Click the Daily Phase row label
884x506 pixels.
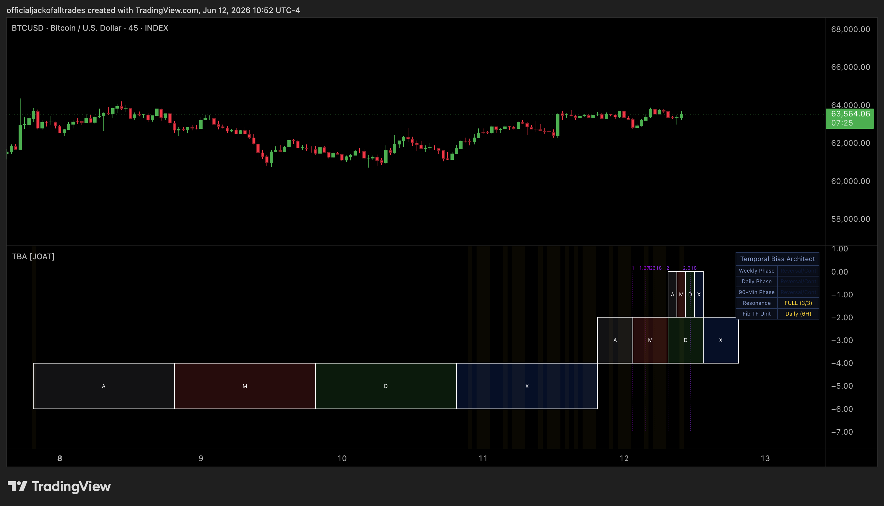coord(756,281)
